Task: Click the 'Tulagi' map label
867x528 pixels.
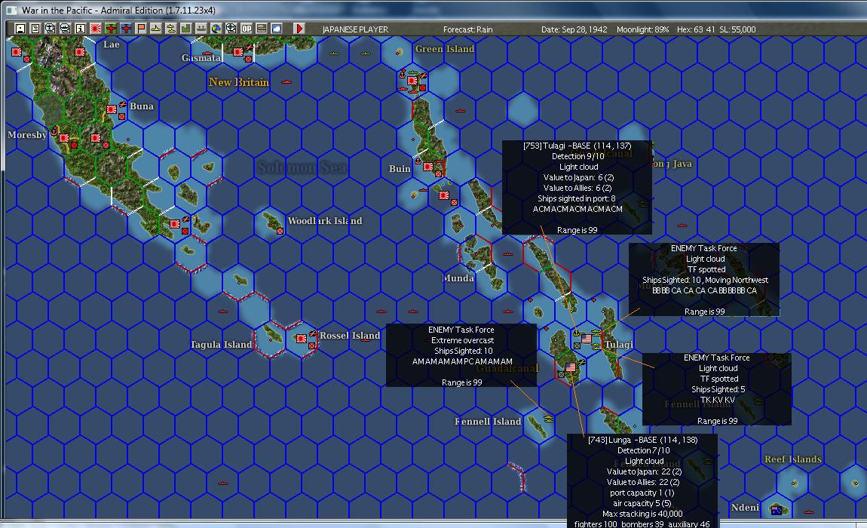Action: tap(619, 344)
